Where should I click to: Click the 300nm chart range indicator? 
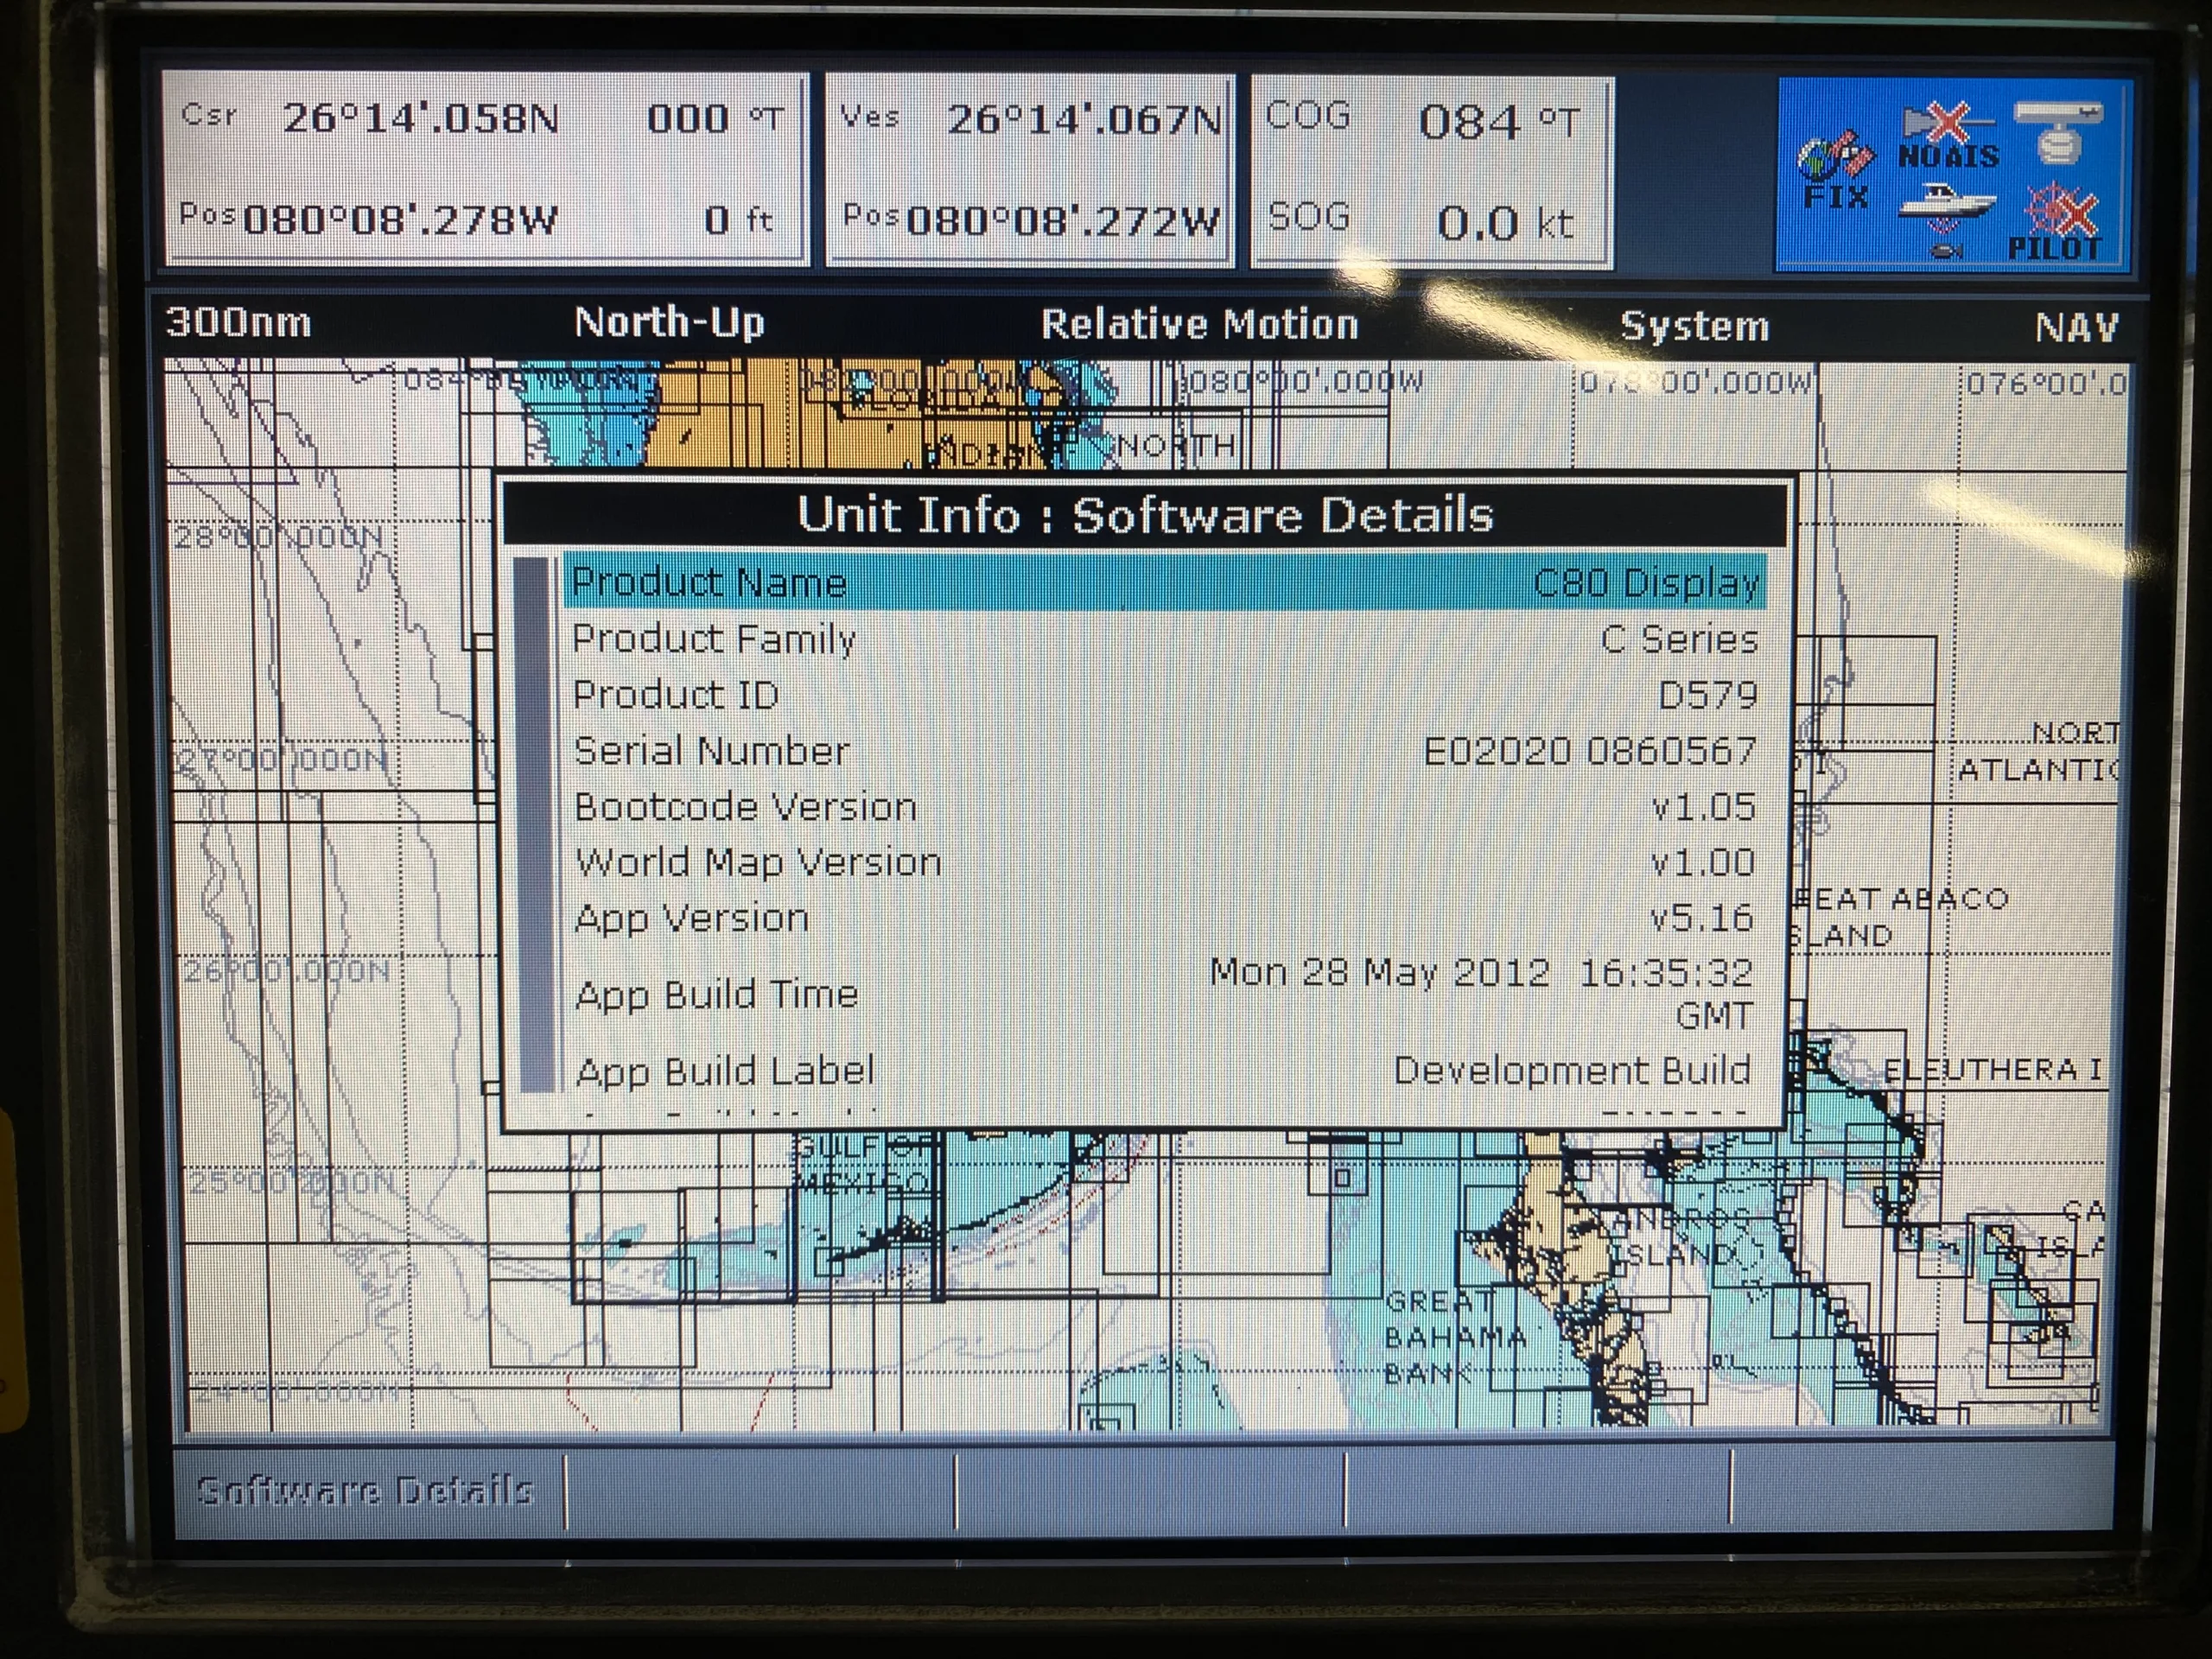coord(238,323)
